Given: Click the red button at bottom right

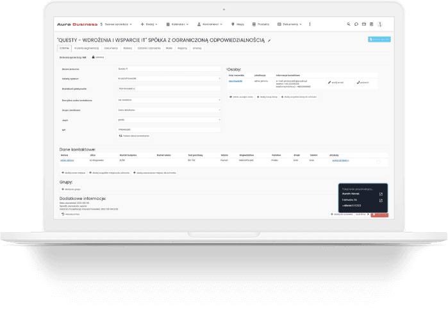Looking at the screenshot, I should click(379, 215).
